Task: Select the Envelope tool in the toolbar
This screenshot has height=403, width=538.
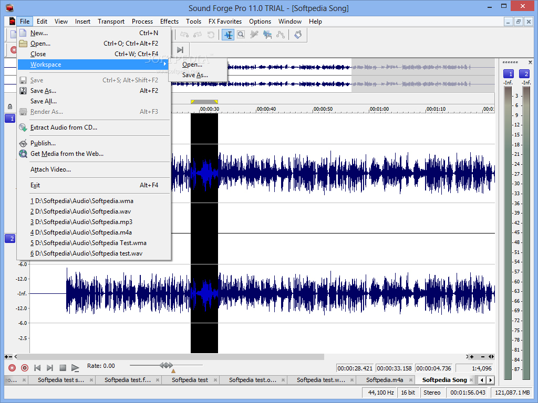Action: (x=281, y=35)
